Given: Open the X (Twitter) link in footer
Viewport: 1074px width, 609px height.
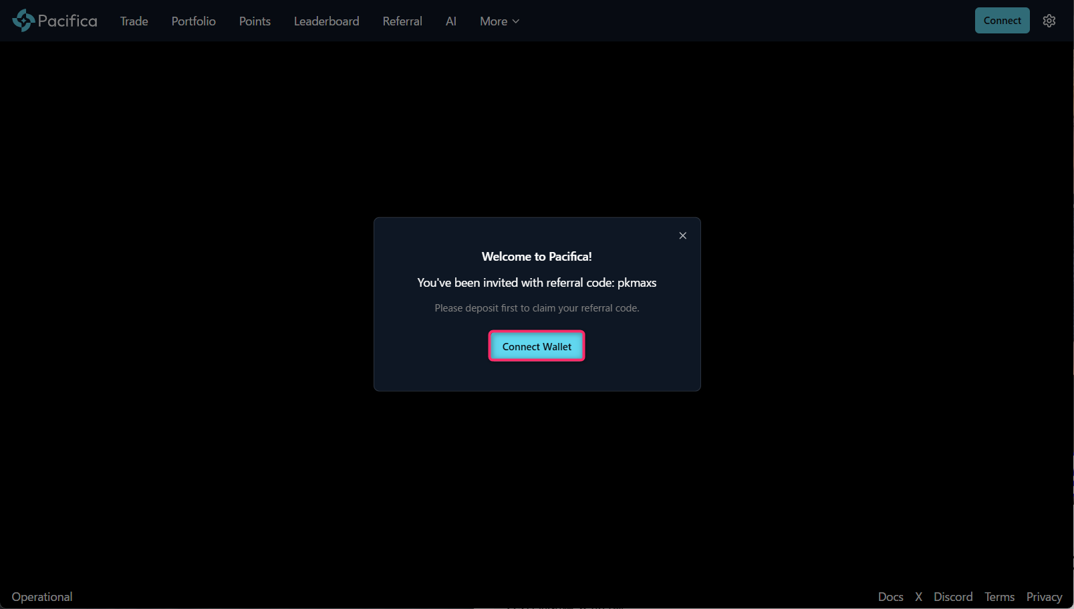Looking at the screenshot, I should point(918,596).
